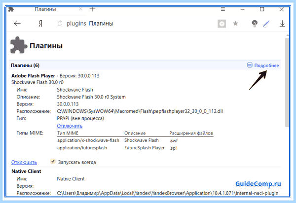Click the Подробнее link
The image size is (296, 203).
[266, 66]
